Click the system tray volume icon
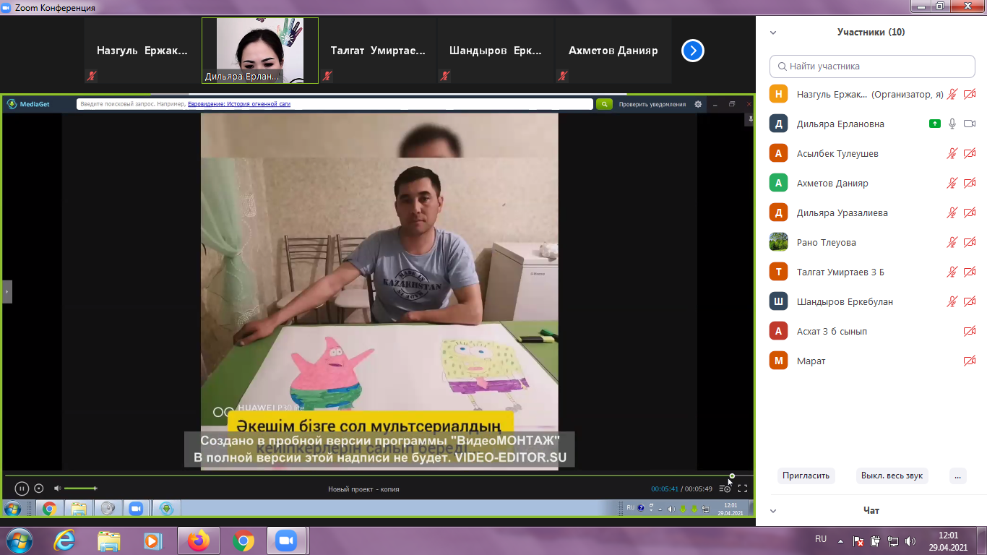987x555 pixels. point(910,541)
